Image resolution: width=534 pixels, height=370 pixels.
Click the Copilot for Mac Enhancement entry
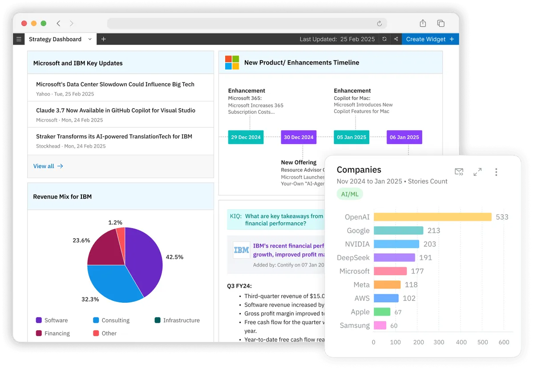[x=364, y=101]
